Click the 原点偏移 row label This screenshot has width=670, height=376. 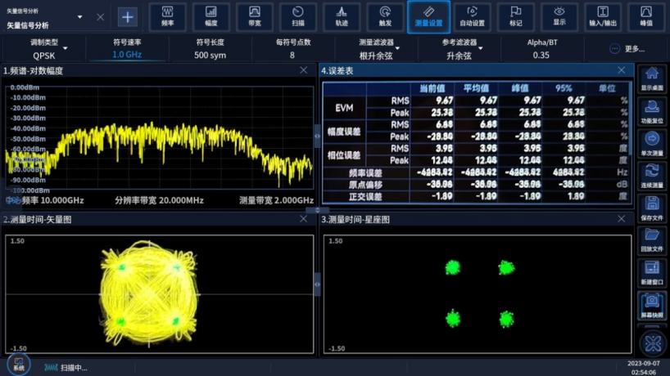[x=366, y=185]
